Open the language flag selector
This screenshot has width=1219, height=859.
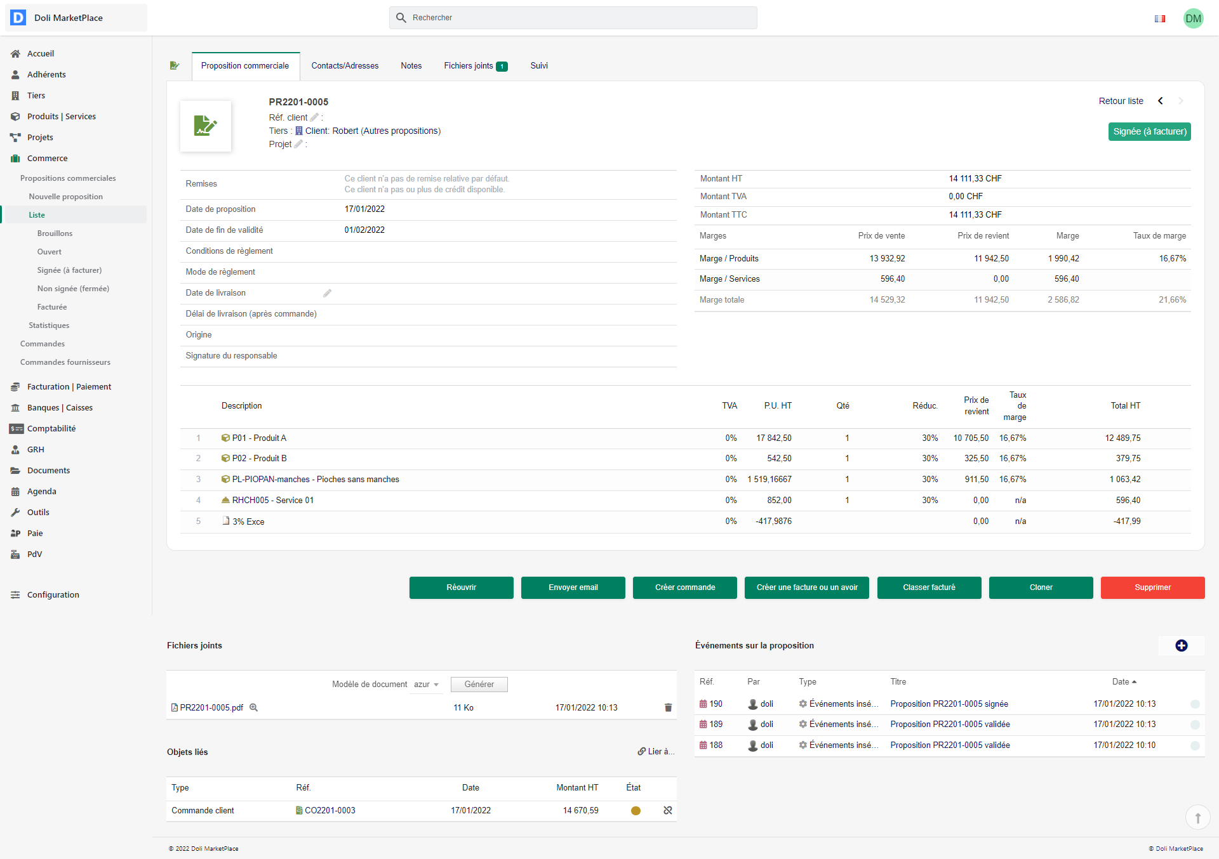pyautogui.click(x=1159, y=18)
